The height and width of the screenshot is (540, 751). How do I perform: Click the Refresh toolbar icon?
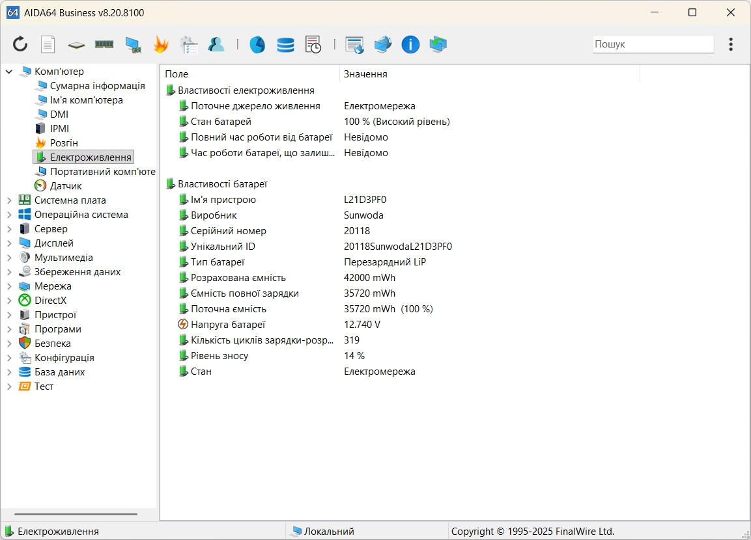20,44
